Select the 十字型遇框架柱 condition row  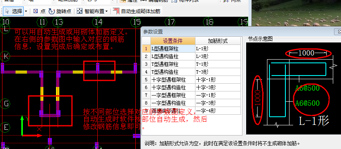point(173,80)
